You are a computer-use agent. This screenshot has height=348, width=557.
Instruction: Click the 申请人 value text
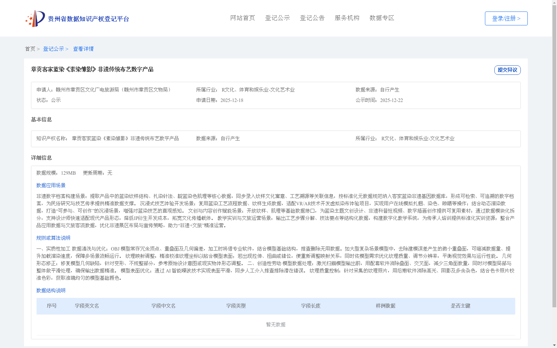114,90
